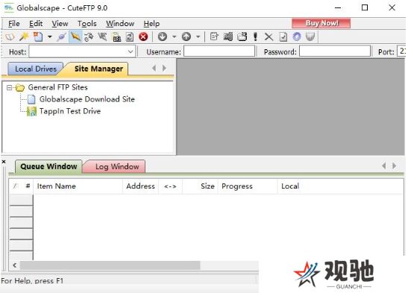
Task: Click left tab-scroll arrow in queue pane
Action: pyautogui.click(x=384, y=166)
